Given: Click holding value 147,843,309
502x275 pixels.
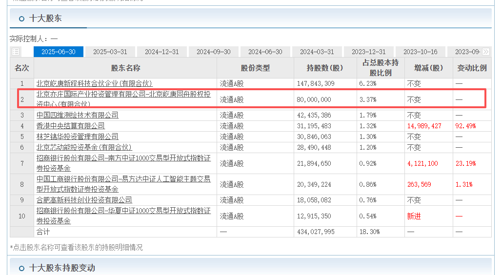Looking at the screenshot, I should [316, 83].
